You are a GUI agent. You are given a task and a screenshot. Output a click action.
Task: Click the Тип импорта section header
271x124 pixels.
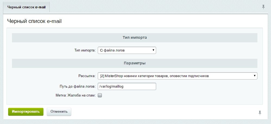[135, 37]
